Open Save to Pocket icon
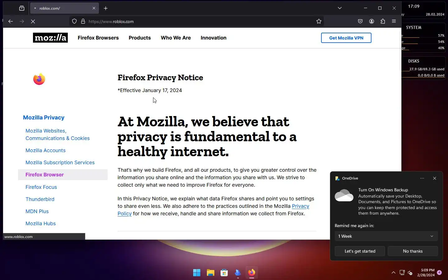Image resolution: width=448 pixels, height=280 pixels. [360, 21]
